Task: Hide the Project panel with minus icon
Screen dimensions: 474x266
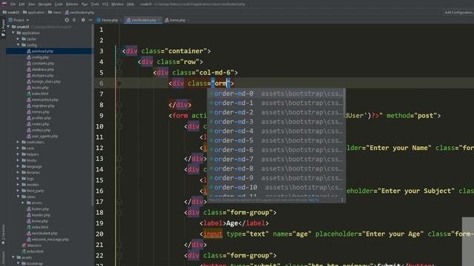Action: point(90,20)
